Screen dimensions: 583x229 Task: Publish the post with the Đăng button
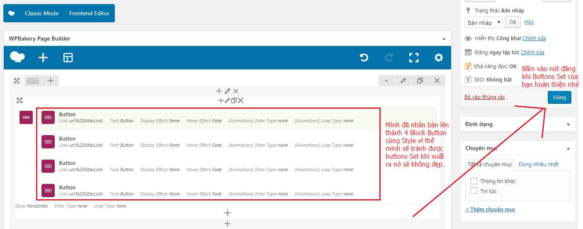[559, 98]
